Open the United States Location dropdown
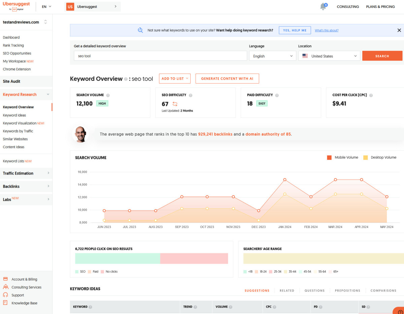404x314 pixels. click(329, 56)
